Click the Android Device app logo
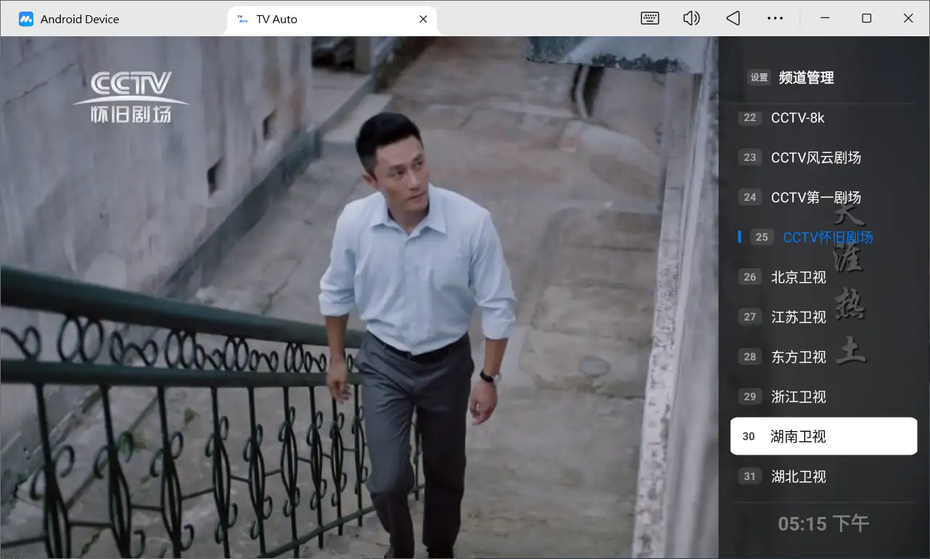Viewport: 930px width, 559px height. [x=26, y=20]
